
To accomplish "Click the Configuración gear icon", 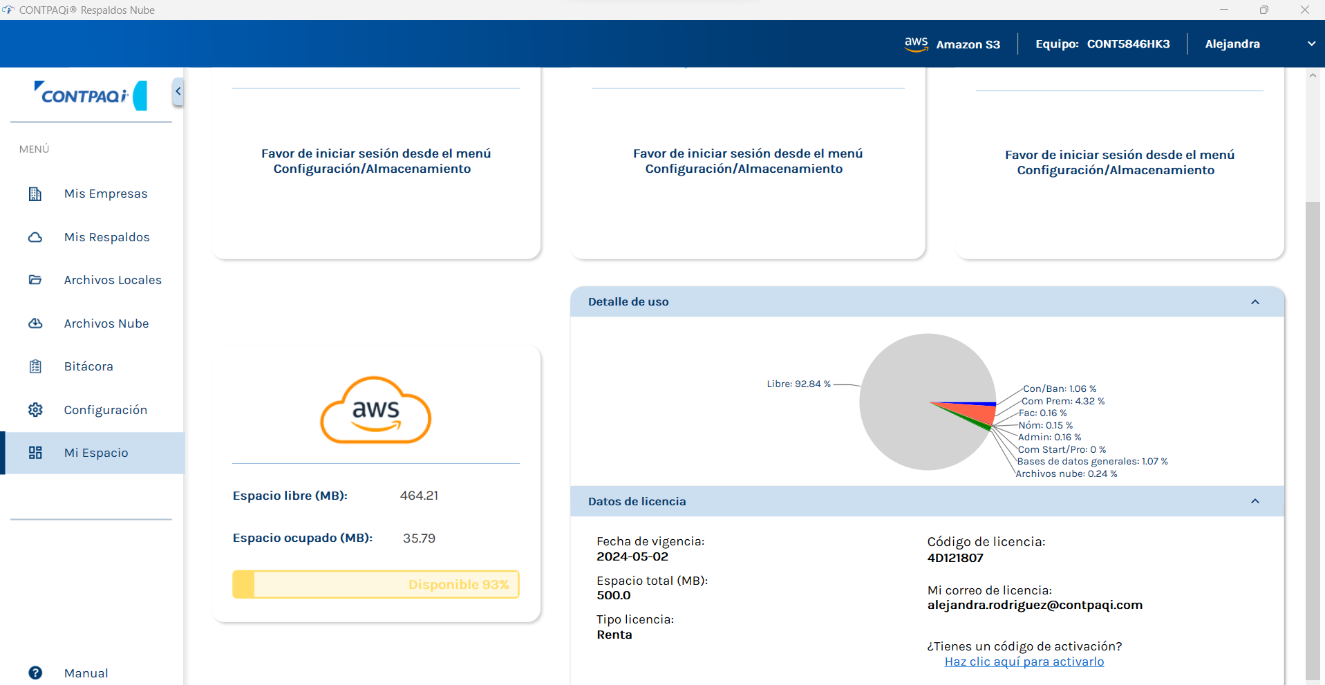I will (x=35, y=410).
